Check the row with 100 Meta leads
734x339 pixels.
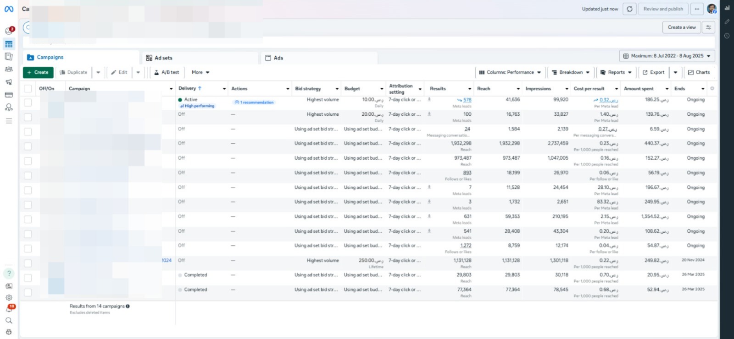[28, 117]
